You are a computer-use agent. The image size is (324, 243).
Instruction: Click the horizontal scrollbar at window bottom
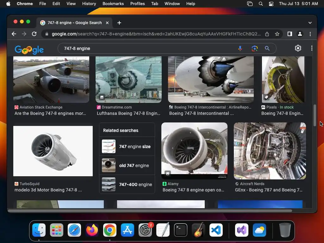click(x=150, y=211)
